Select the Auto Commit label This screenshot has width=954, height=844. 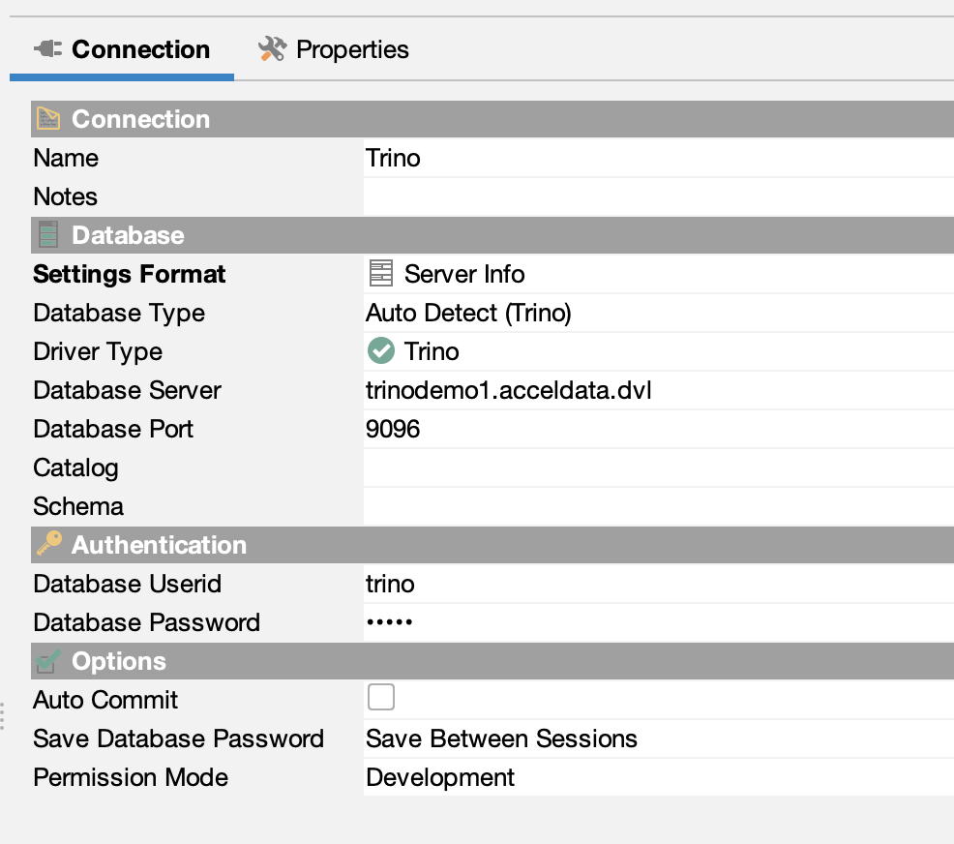[x=105, y=700]
